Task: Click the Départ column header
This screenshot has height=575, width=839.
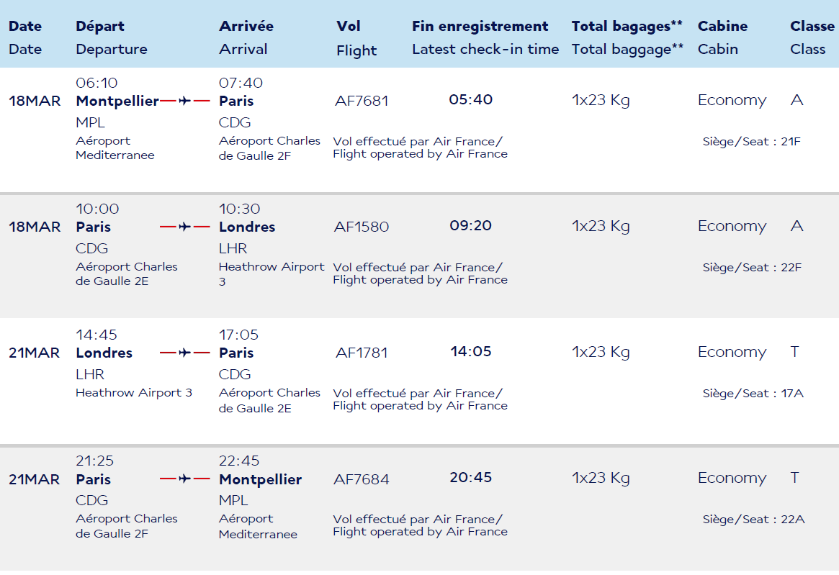Action: point(100,26)
